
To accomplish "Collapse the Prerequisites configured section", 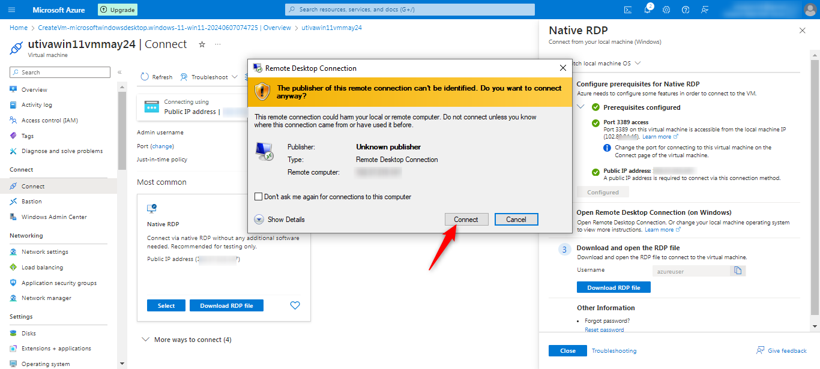I will click(580, 107).
